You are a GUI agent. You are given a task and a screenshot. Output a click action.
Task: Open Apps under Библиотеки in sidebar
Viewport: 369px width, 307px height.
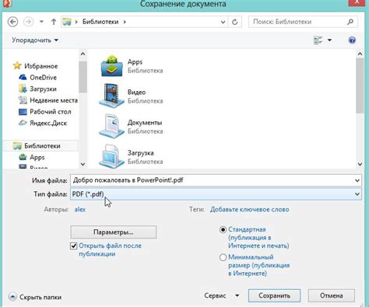[x=37, y=157]
